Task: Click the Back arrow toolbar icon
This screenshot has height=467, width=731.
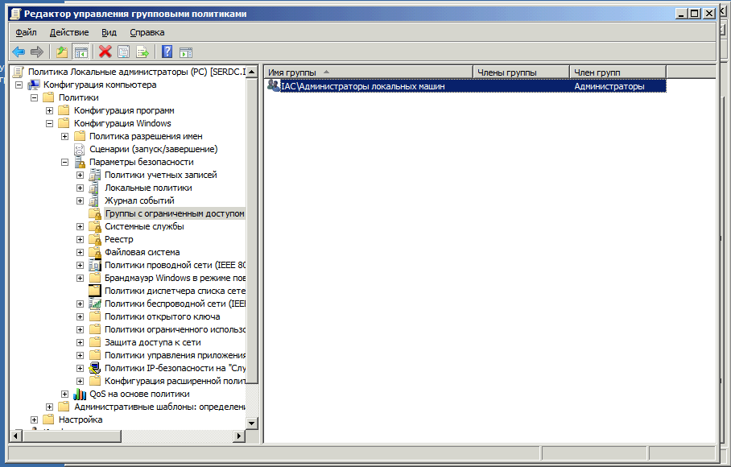Action: [19, 52]
